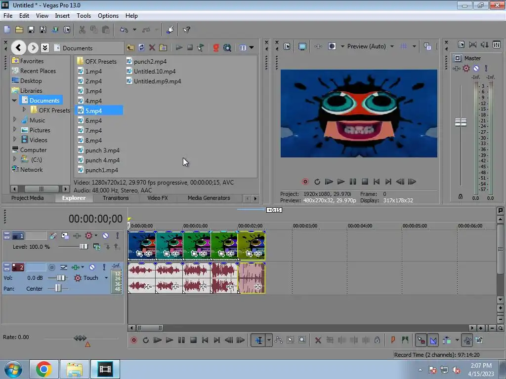Click Stop on the timeline transport bar

pos(193,341)
